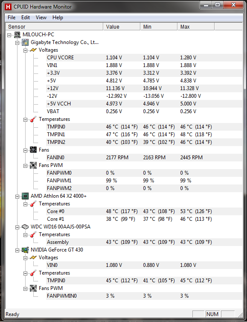The image size is (247, 322).
Task: Click the WDC Temperatures thermometer icon
Action: point(33,234)
